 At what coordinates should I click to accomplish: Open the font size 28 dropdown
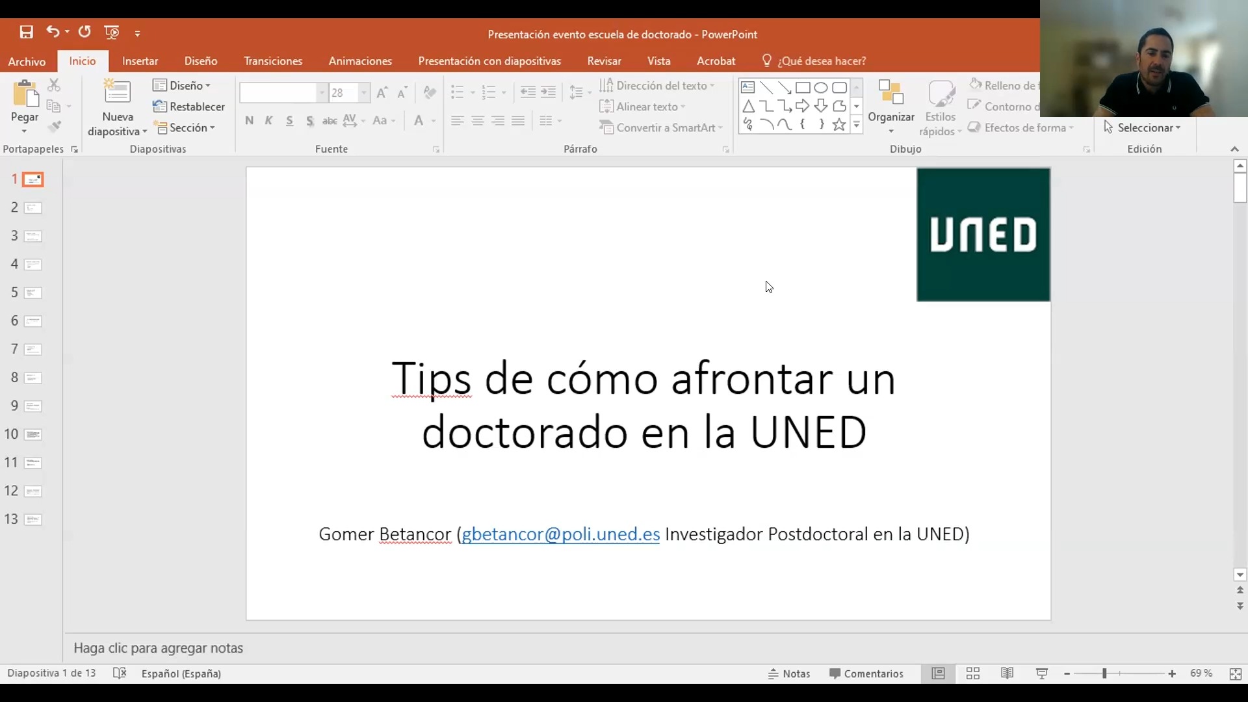364,93
